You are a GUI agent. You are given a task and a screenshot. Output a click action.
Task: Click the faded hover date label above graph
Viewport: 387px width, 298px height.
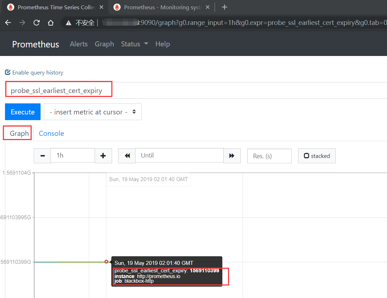[148, 179]
